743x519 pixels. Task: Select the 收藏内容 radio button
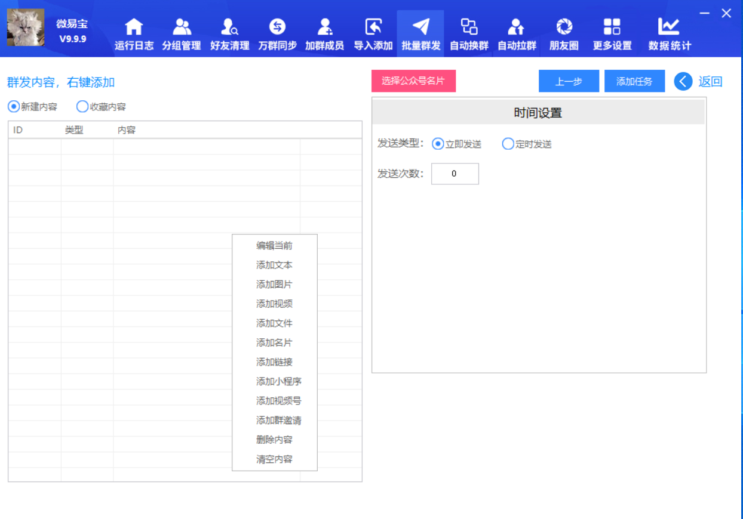(82, 107)
